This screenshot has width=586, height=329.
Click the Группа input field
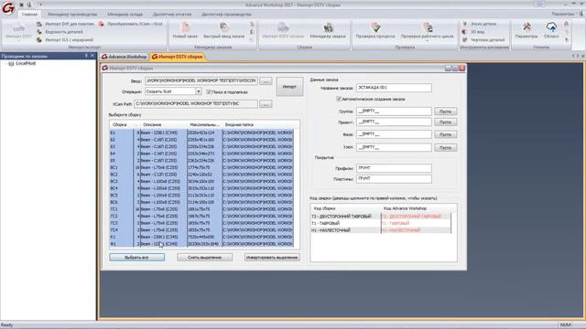(394, 111)
